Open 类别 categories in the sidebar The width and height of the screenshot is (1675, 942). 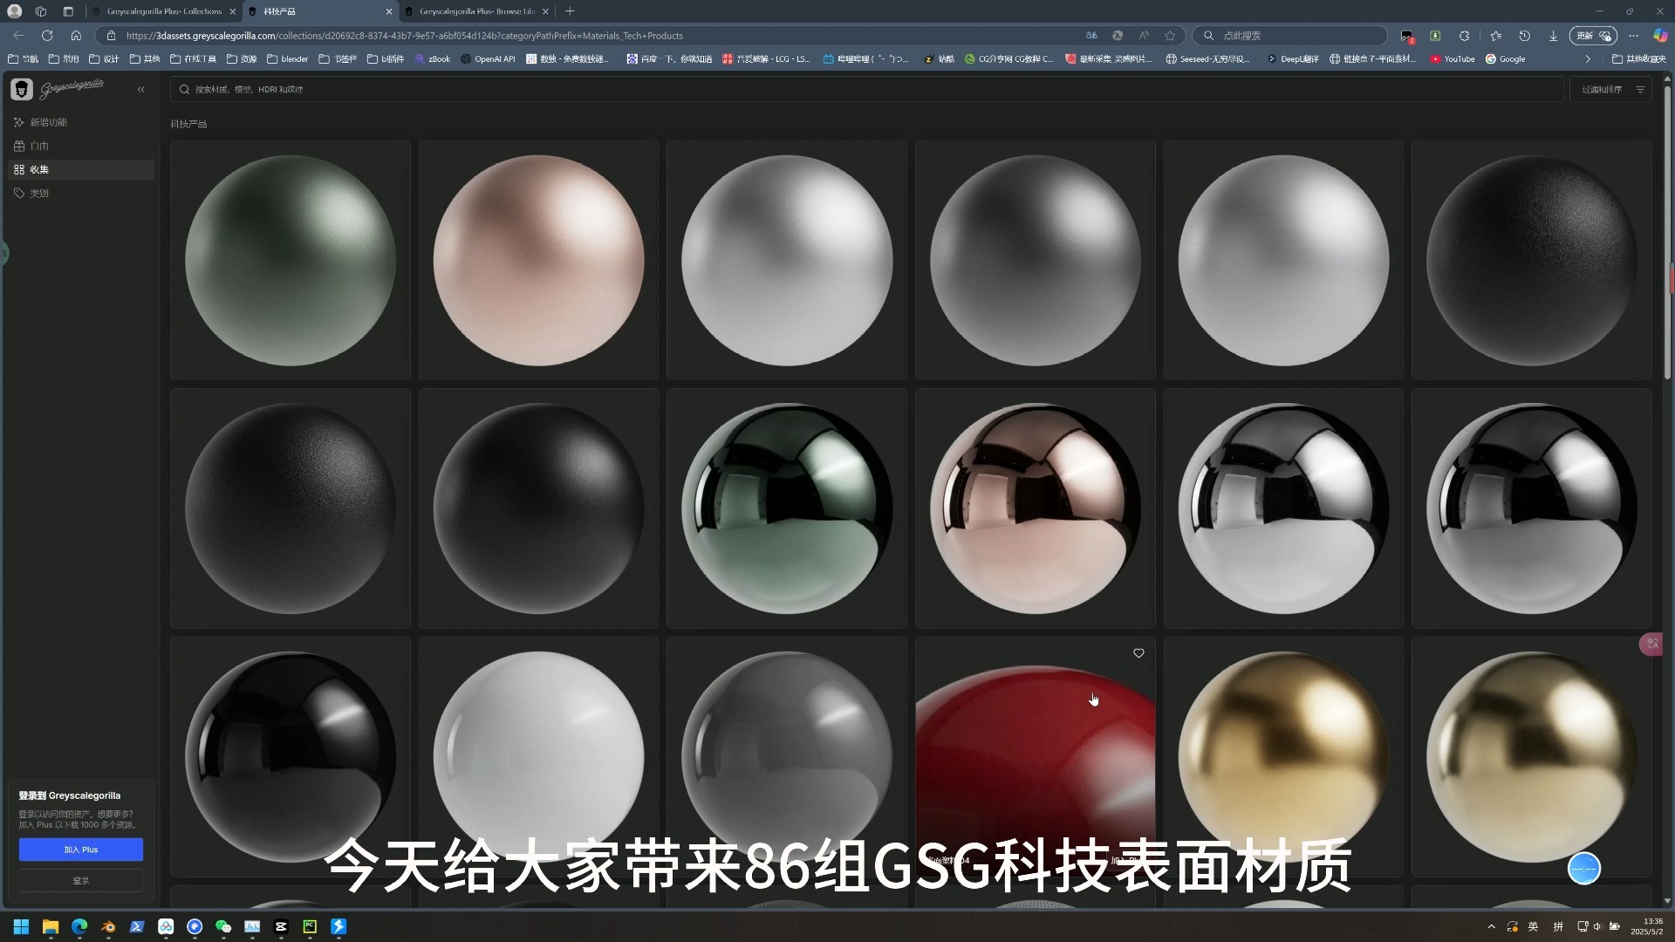point(81,193)
